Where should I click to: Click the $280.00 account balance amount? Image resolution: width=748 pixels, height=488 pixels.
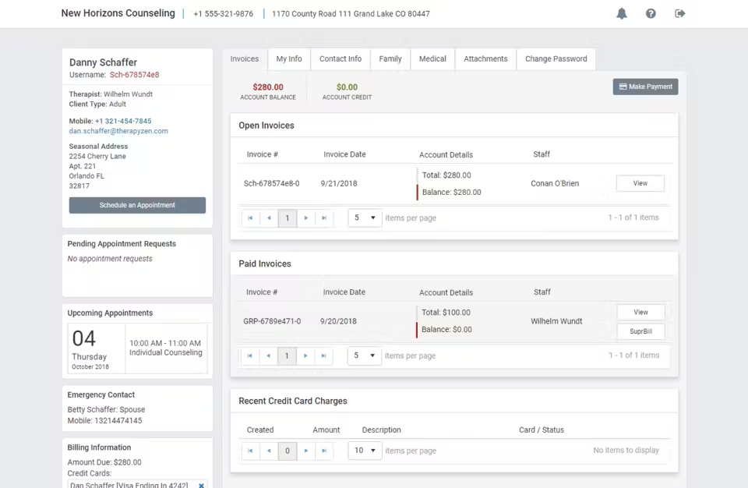[x=268, y=87]
